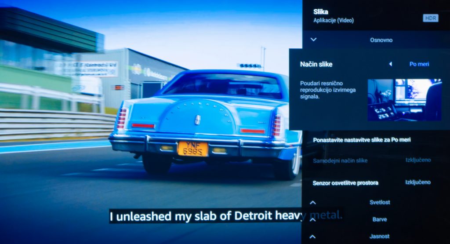The height and width of the screenshot is (244, 450).
Task: Collapse the Osnovno section chevron
Action: [x=313, y=40]
